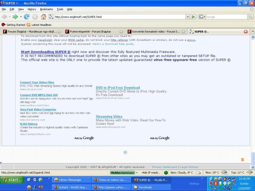
Task: Click the H.264 Videos ad link
Action: click(28, 124)
